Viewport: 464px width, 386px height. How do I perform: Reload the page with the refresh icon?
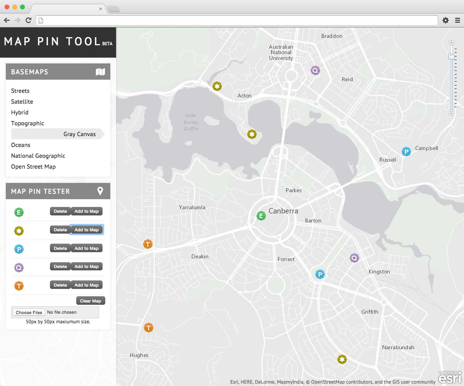28,20
